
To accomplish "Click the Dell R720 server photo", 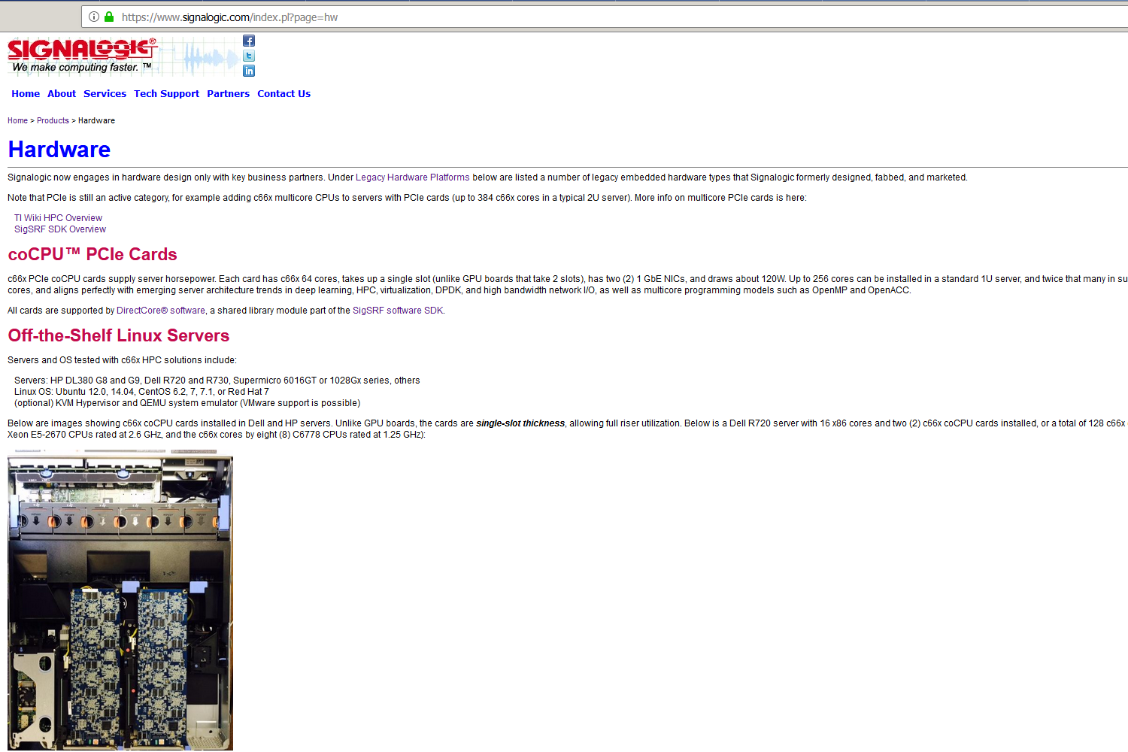I will 120,600.
